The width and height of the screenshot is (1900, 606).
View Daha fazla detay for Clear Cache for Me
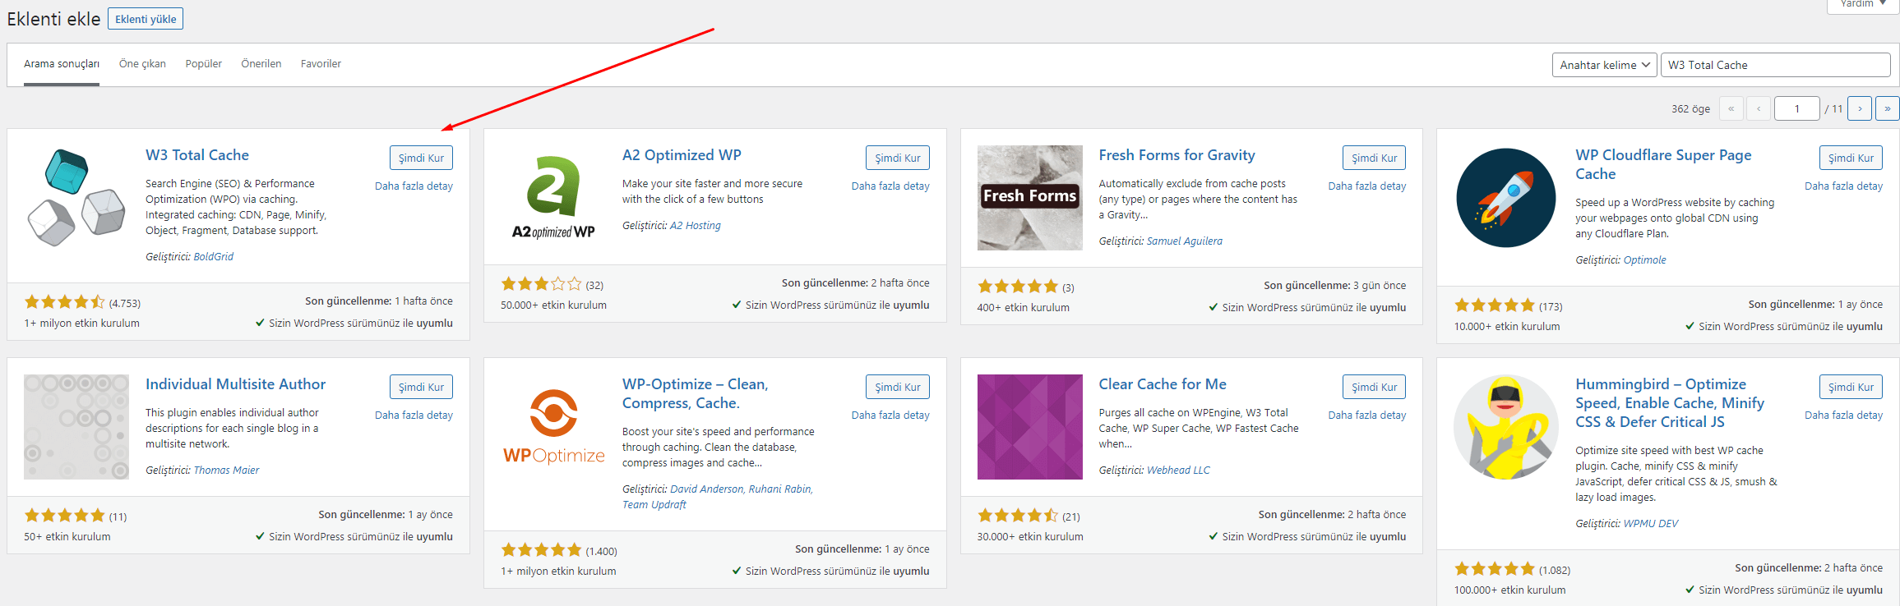(x=1367, y=415)
